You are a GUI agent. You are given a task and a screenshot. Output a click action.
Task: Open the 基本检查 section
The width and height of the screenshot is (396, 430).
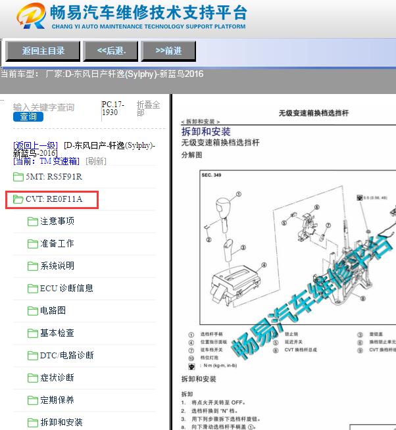(x=57, y=333)
